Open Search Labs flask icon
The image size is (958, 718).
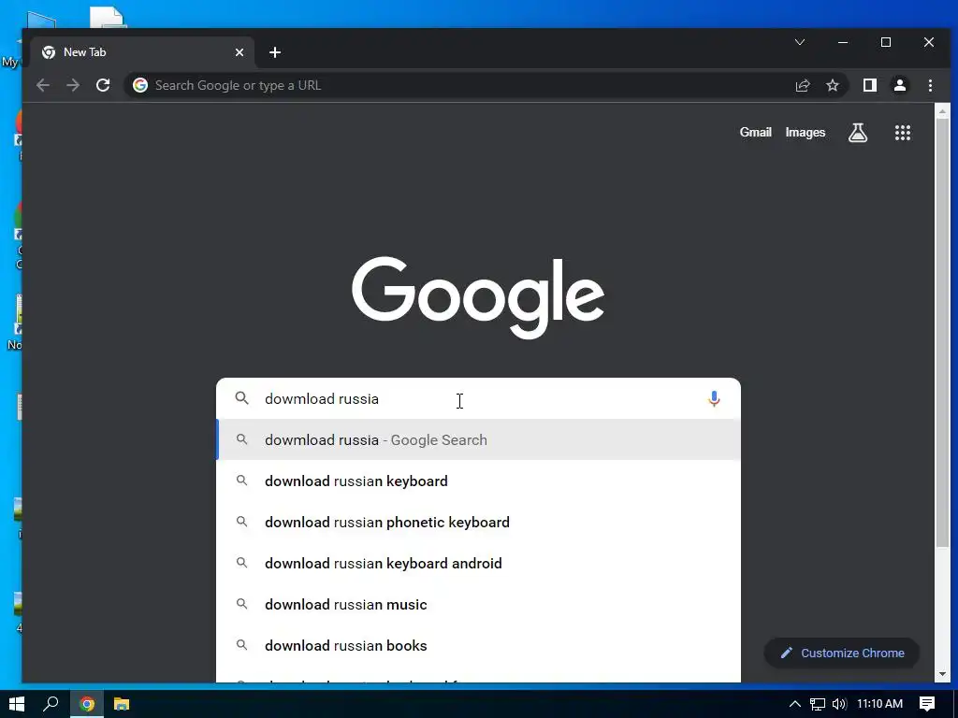point(858,133)
